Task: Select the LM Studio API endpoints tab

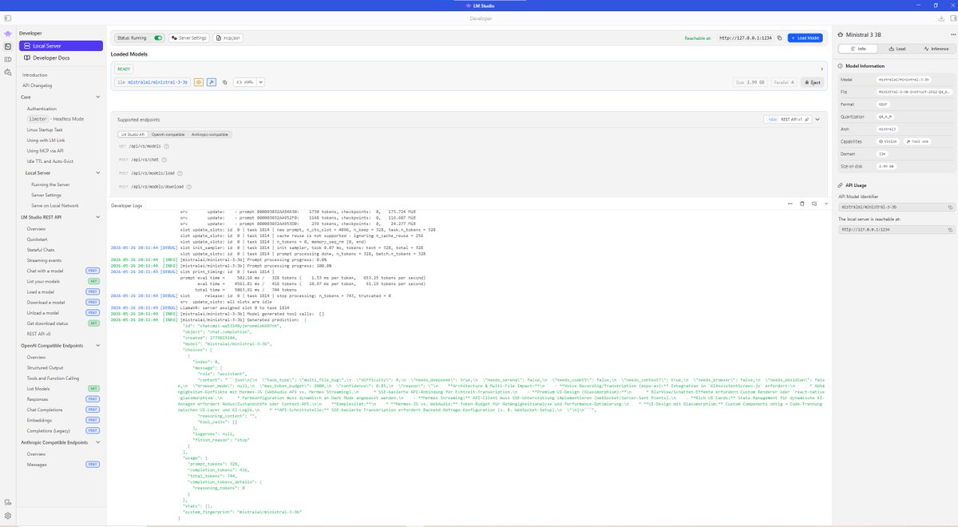Action: (133, 134)
